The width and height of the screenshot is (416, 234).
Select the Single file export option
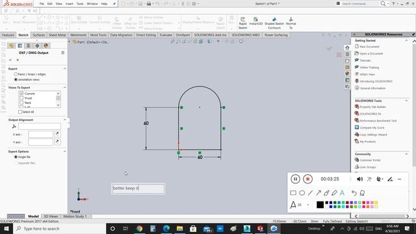16,157
